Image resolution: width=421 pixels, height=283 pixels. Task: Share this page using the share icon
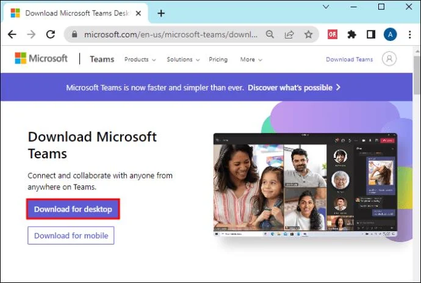(x=289, y=34)
